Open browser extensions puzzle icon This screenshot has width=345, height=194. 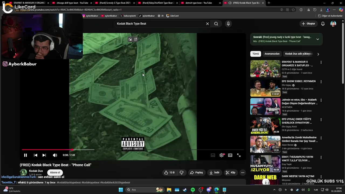[301, 10]
